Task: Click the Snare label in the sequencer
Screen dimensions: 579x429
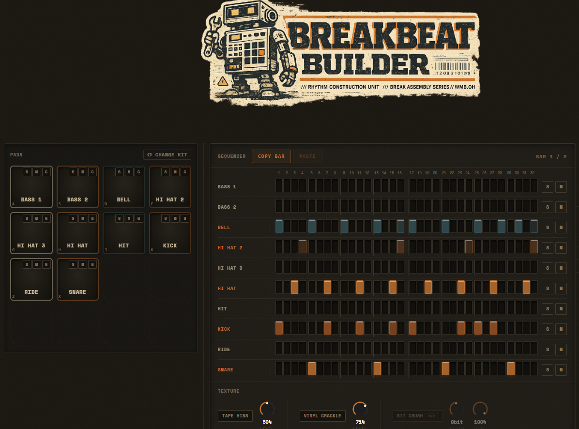Action: [x=225, y=369]
